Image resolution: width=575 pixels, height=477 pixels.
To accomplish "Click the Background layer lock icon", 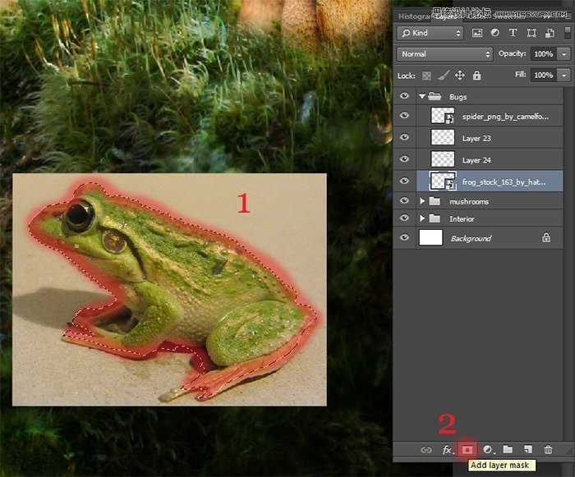I will (x=546, y=237).
